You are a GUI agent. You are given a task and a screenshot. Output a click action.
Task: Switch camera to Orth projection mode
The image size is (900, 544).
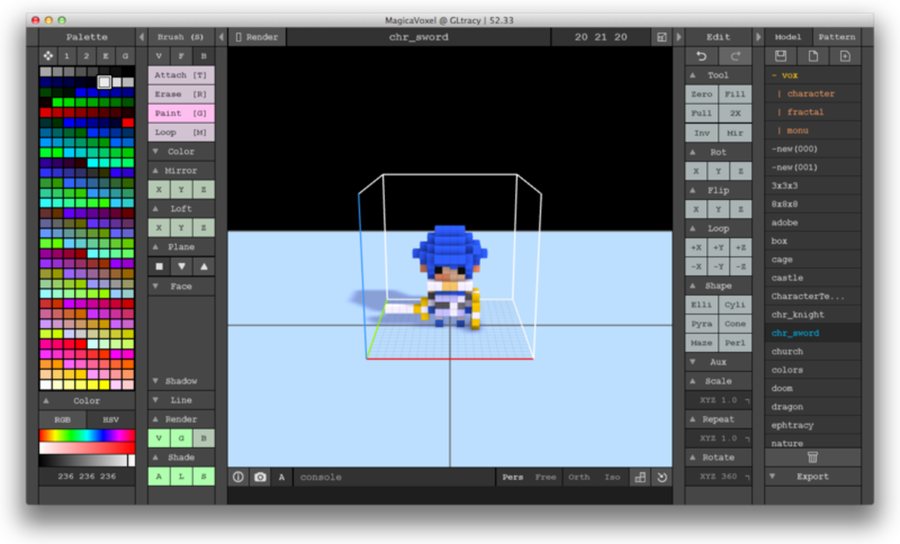(579, 477)
